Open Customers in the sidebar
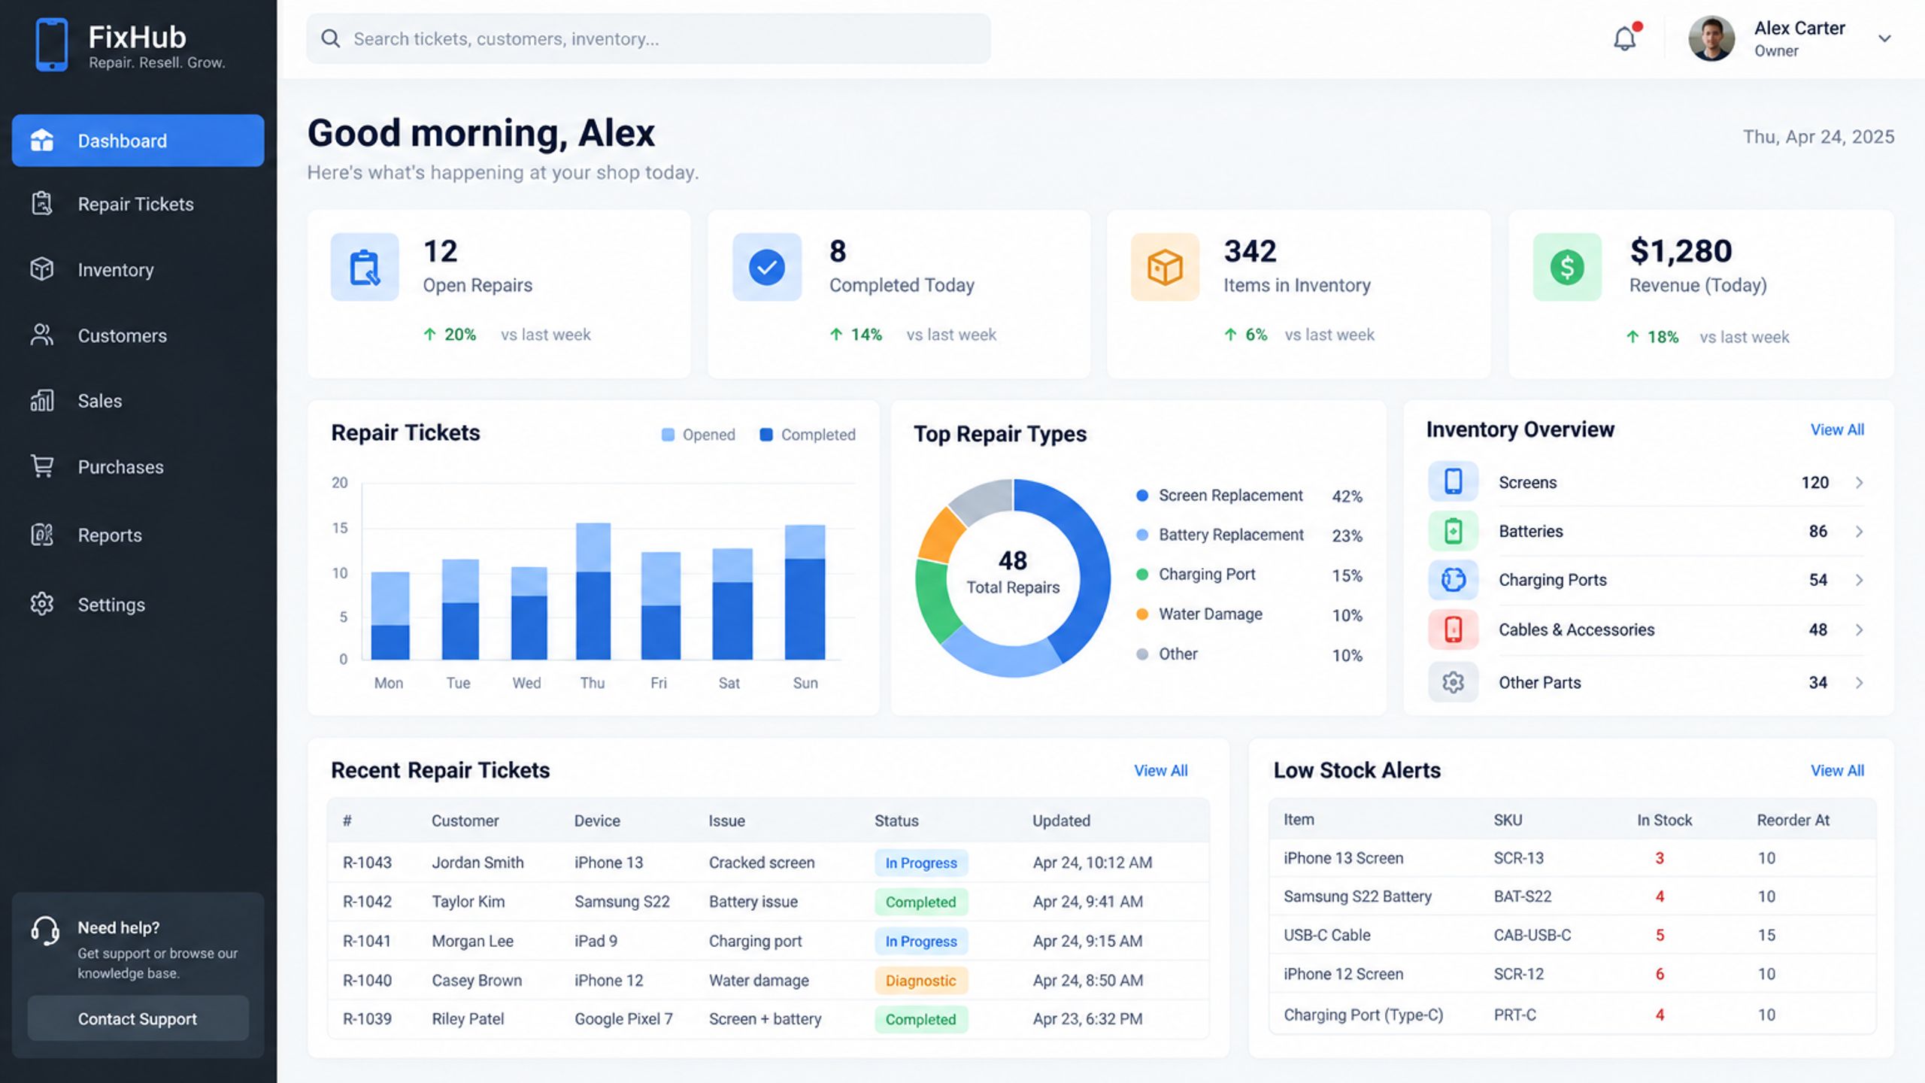 point(138,335)
